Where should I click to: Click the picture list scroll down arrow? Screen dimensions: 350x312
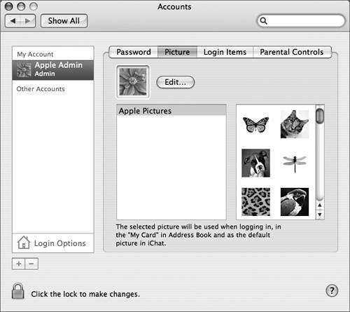(320, 215)
